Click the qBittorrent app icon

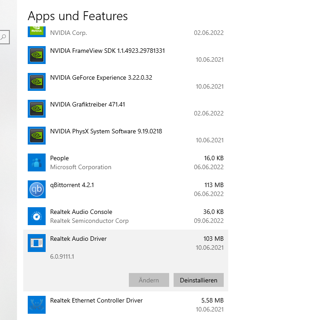[x=37, y=189]
